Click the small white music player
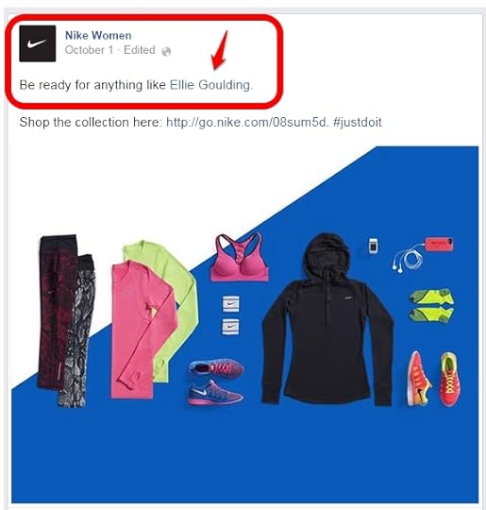Screen dimensions: 486x510 [373, 246]
